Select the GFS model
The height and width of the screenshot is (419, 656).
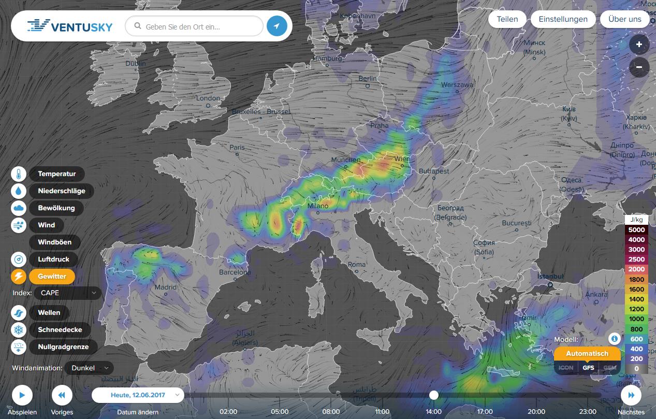588,368
